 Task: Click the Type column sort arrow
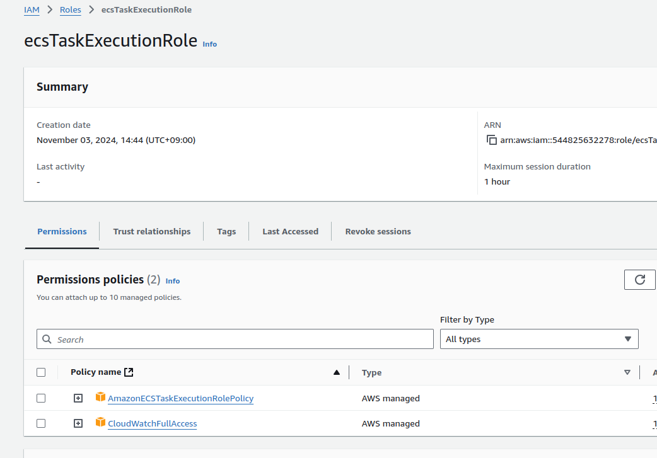627,372
